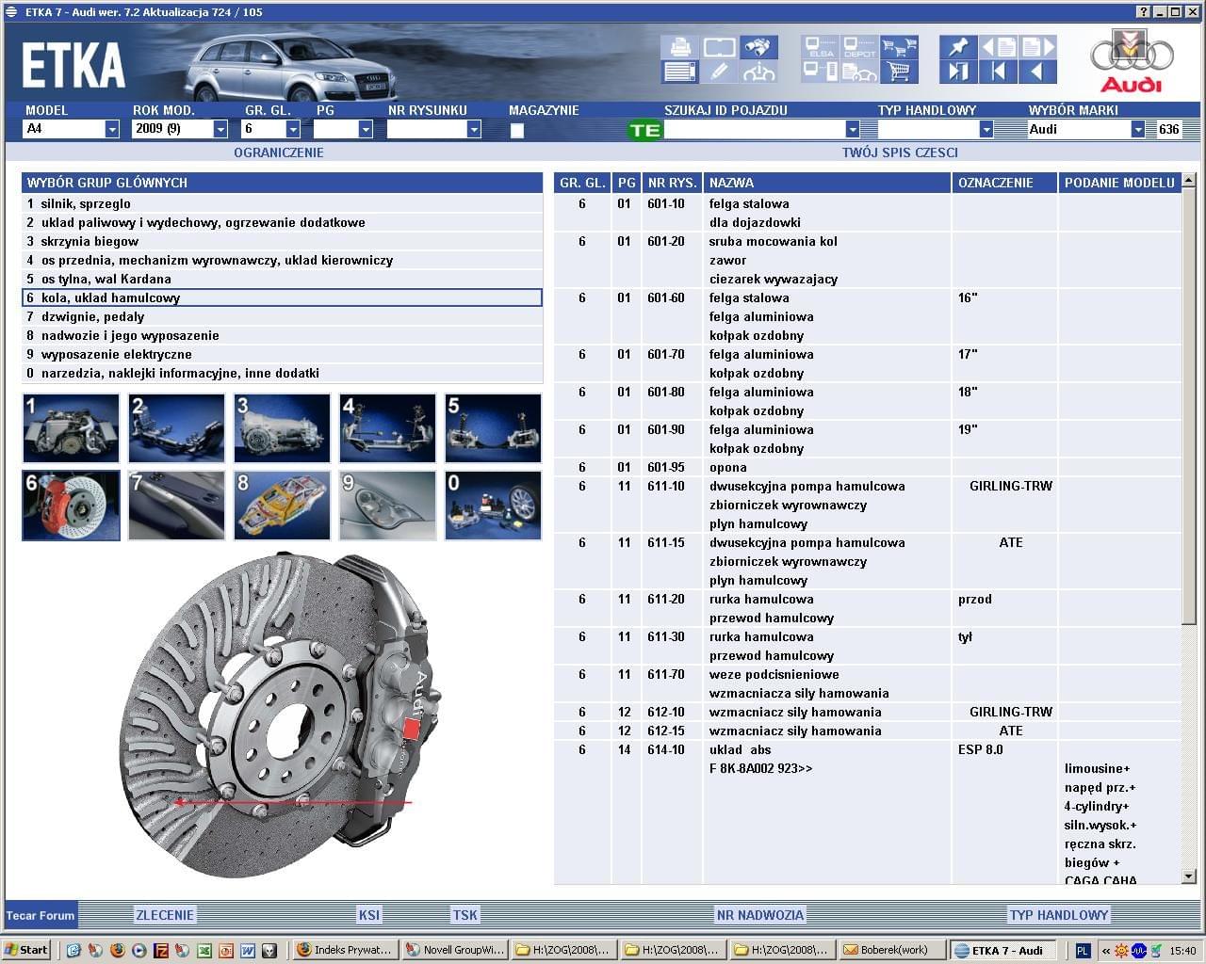The height and width of the screenshot is (964, 1206).
Task: Switch to Novell GroupWise taskbar window
Action: point(453,950)
